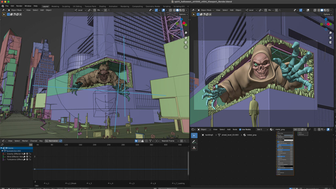The width and height of the screenshot is (336, 189).
Task: Enable the Use Nodes checkbox
Action: tap(240, 129)
